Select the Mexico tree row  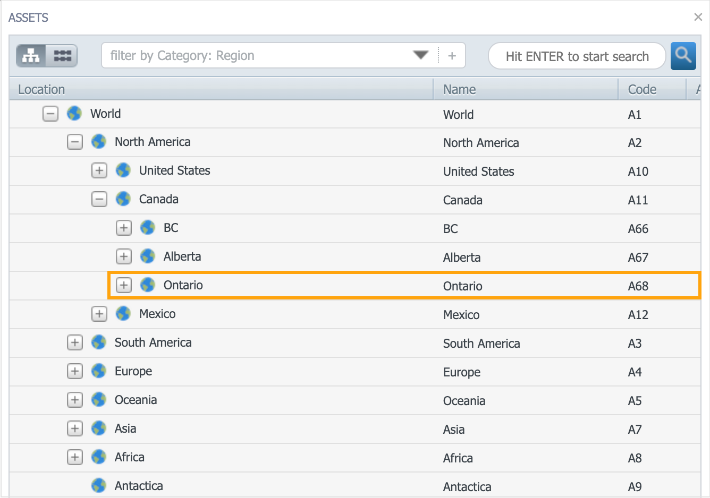coord(158,314)
